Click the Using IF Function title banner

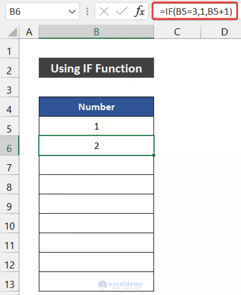click(96, 68)
